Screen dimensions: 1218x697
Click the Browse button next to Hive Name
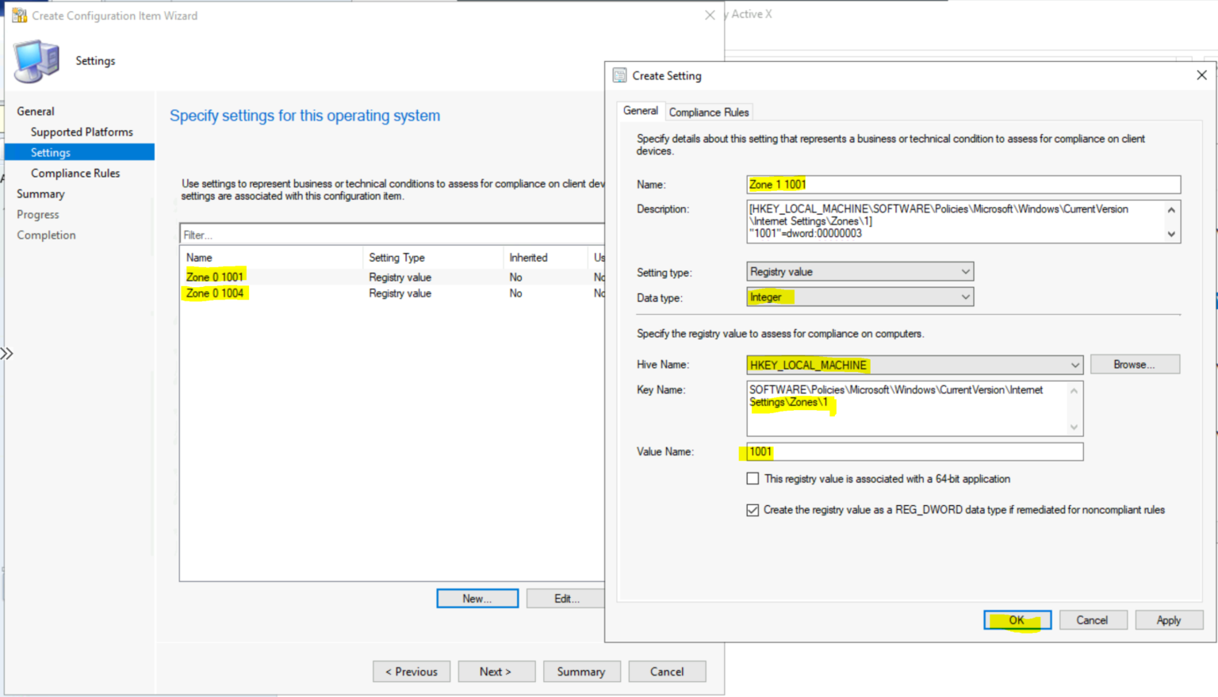coord(1134,364)
